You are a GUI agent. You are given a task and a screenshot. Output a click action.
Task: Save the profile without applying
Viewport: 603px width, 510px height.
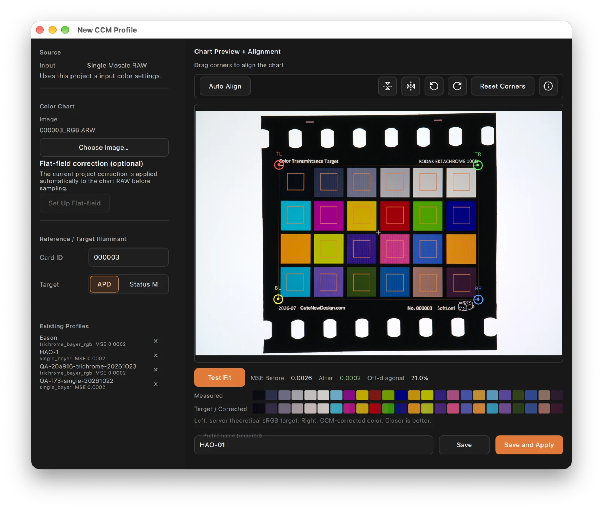[x=464, y=445]
